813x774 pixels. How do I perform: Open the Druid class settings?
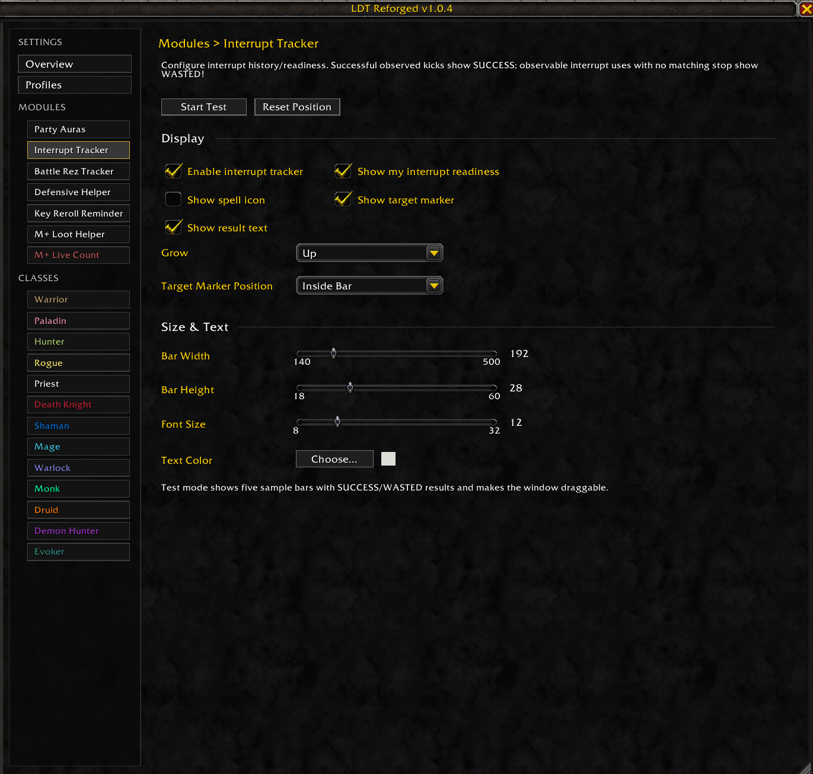(x=78, y=510)
